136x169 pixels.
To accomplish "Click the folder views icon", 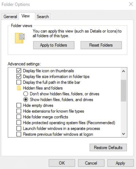I will point(20,38).
